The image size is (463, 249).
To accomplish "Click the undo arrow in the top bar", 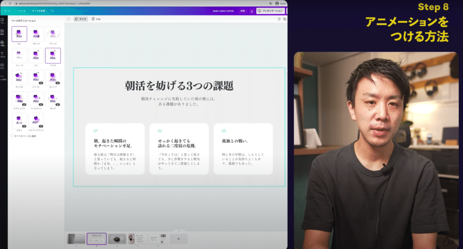I will [x=52, y=10].
